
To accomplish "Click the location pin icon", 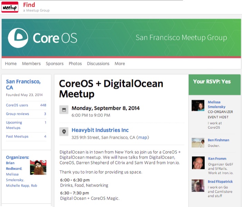I will pos(64,132).
